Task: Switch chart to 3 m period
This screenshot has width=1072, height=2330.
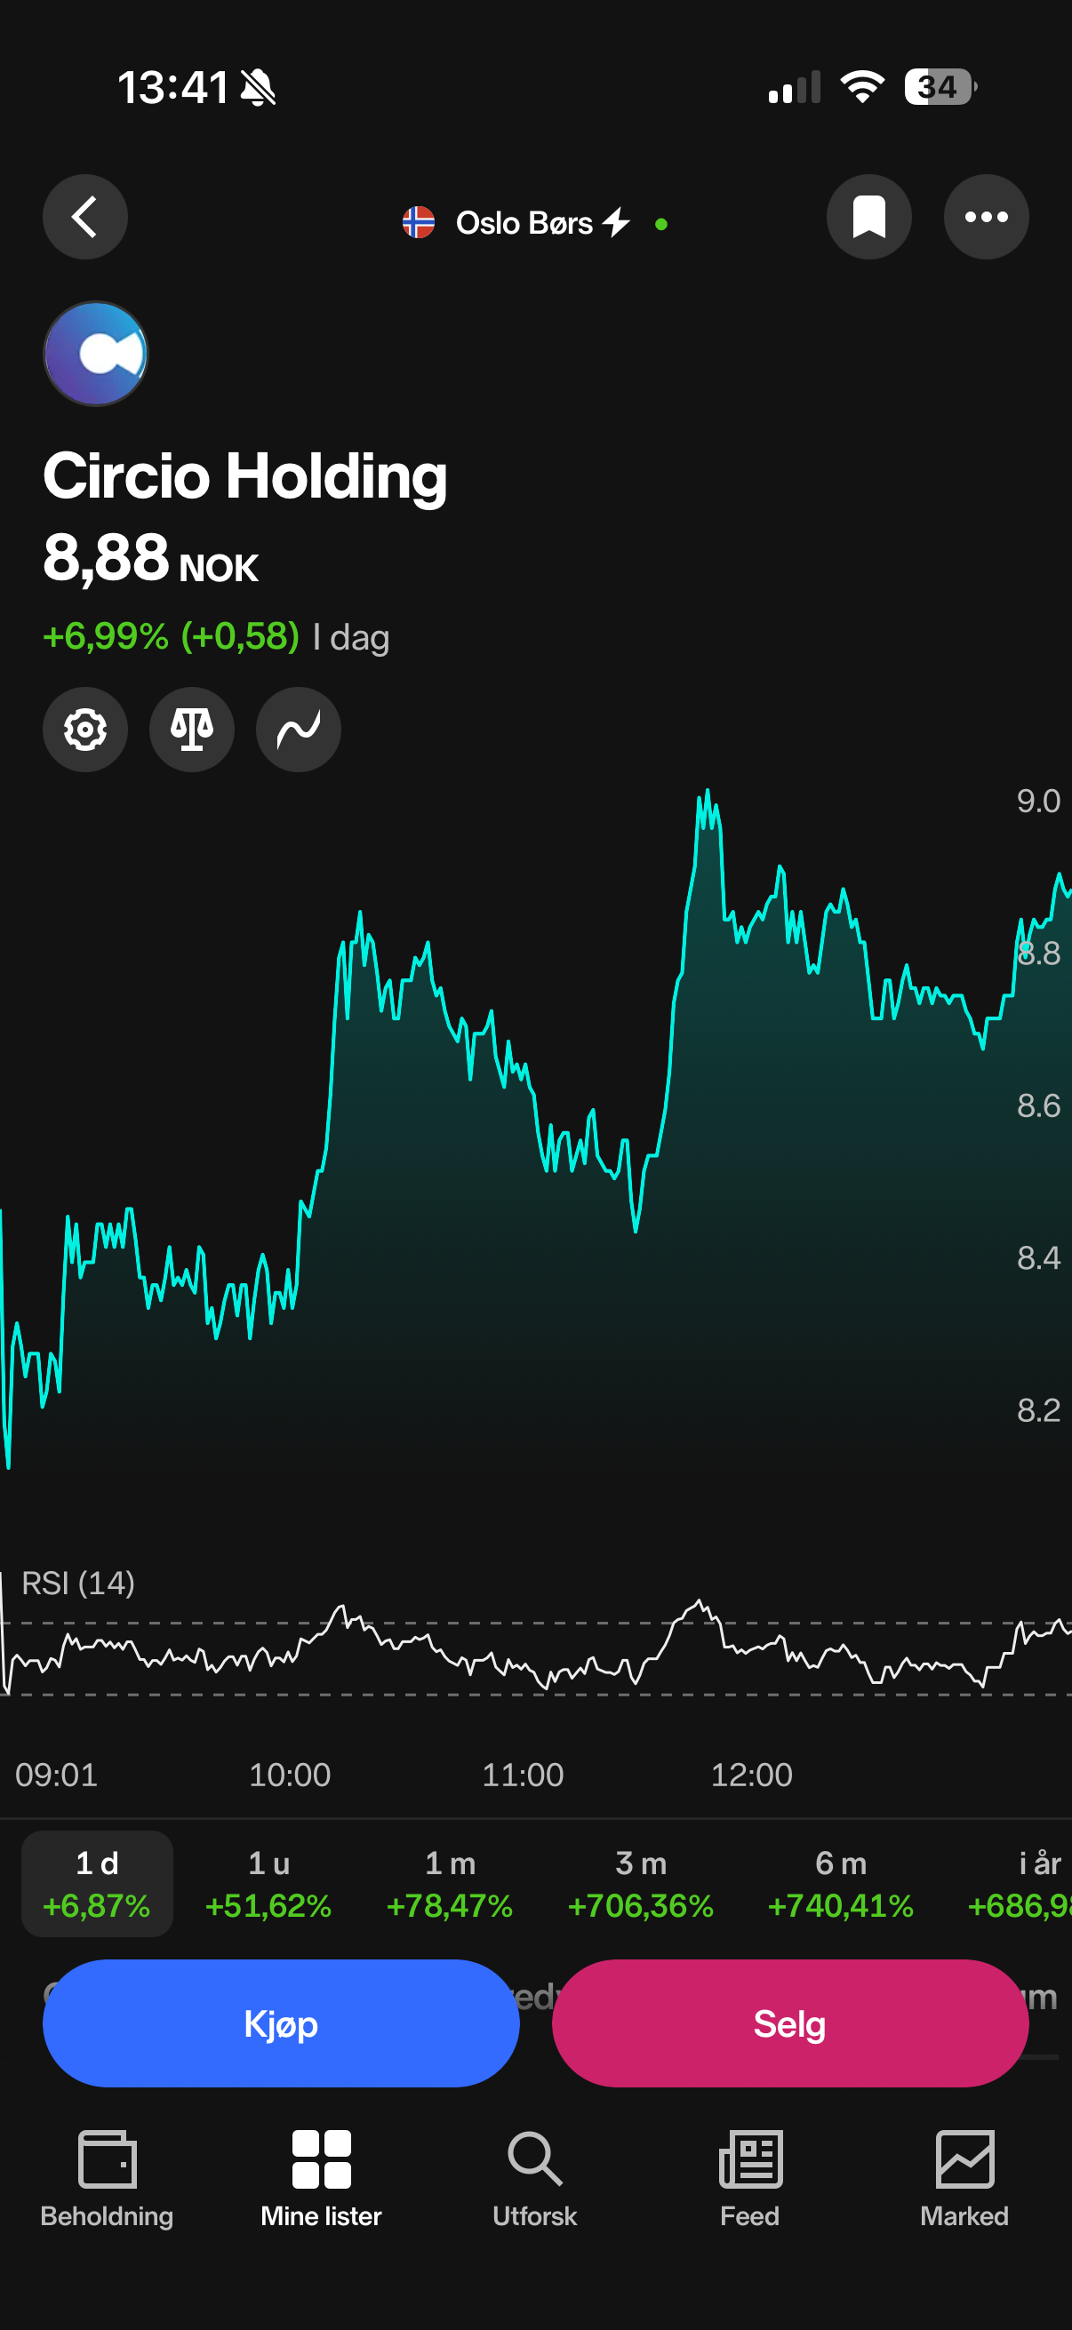Action: 641,1884
